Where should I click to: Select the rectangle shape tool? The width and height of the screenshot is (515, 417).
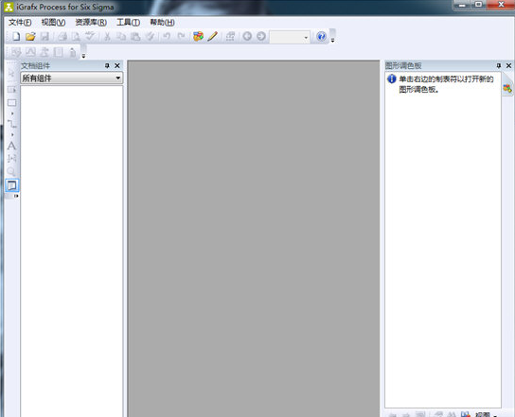[11, 103]
